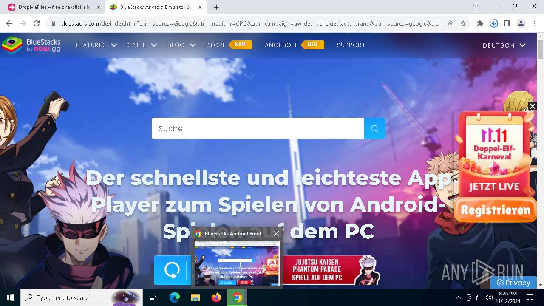Click the Suche search input field
Screen dimensions: 544x306
coord(258,128)
